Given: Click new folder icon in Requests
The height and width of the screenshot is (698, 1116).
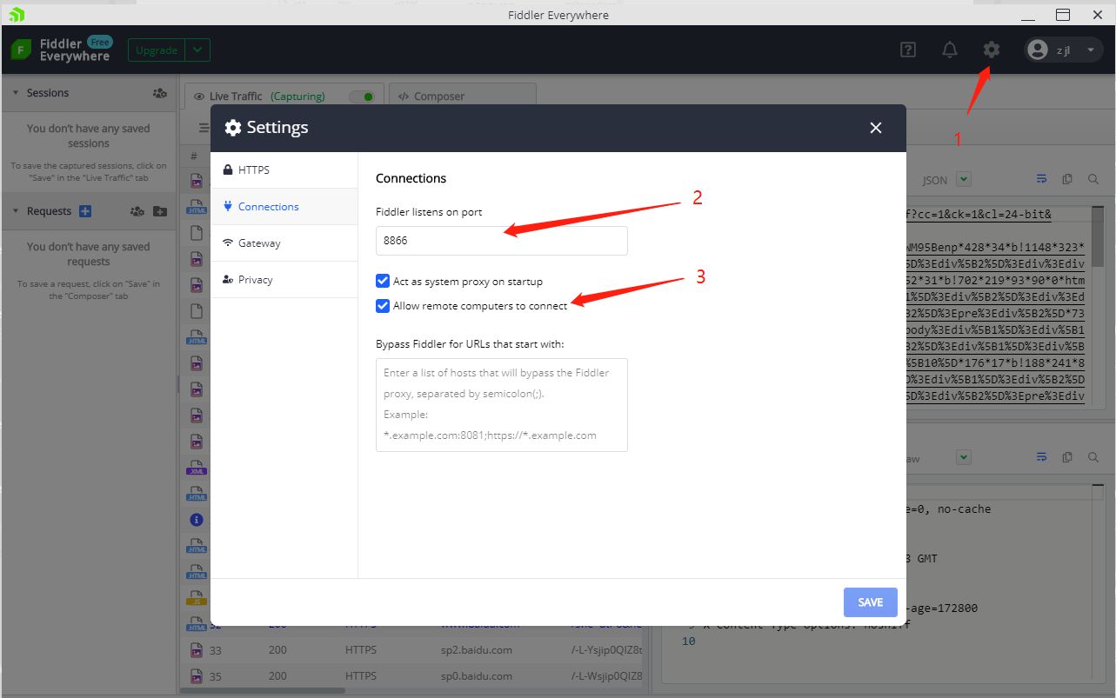Looking at the screenshot, I should 159,211.
